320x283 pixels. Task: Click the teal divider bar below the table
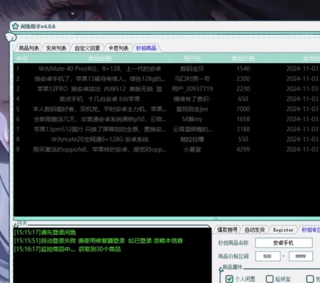click(167, 219)
